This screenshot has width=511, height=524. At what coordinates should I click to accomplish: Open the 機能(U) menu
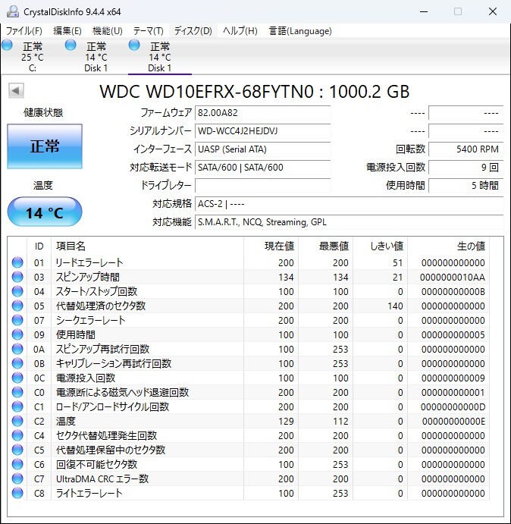click(x=108, y=31)
